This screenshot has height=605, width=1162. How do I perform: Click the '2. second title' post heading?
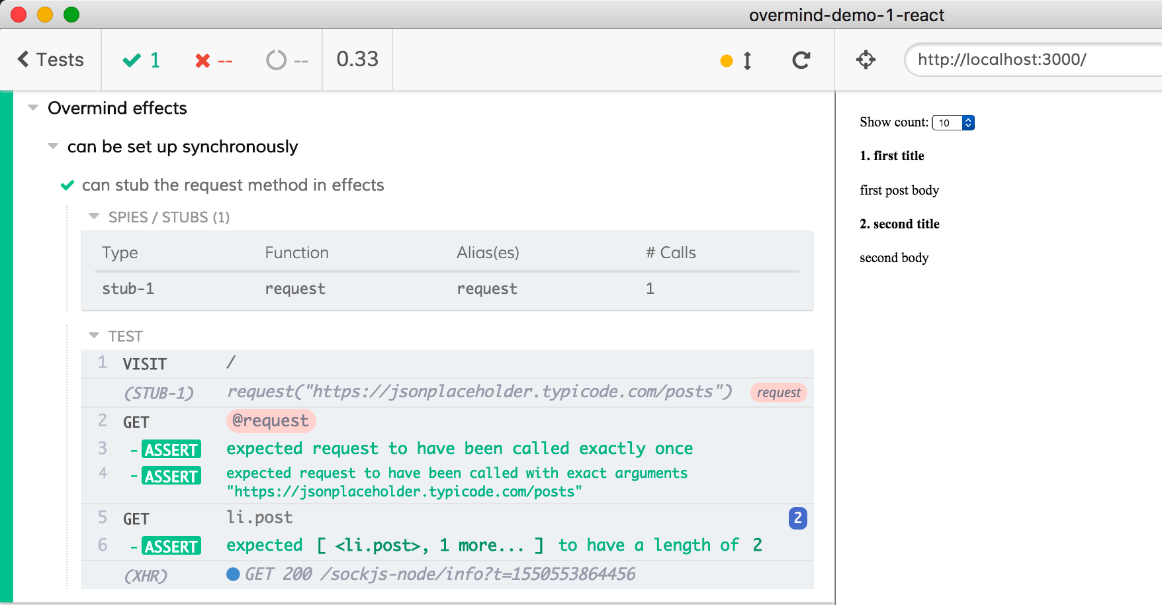click(900, 224)
